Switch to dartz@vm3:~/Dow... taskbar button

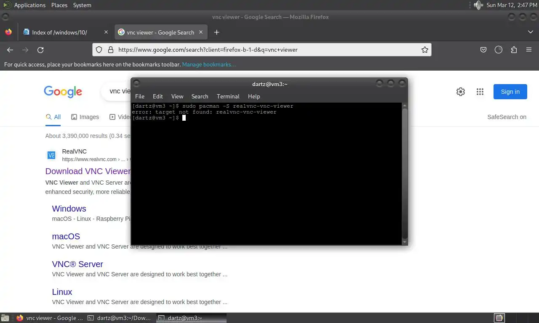click(x=121, y=318)
